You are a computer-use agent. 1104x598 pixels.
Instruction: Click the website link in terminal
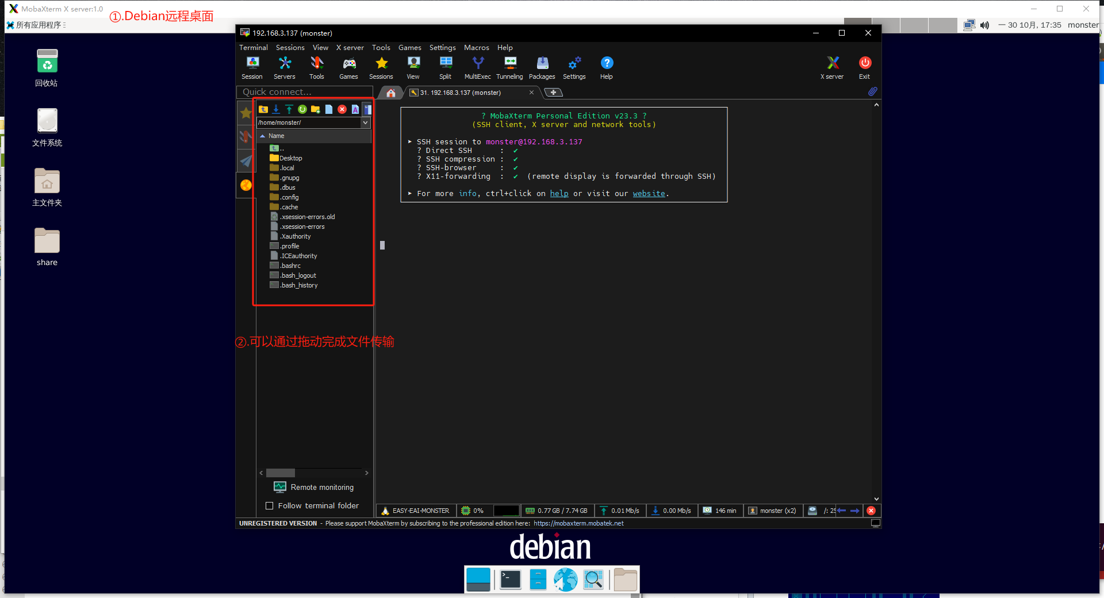click(x=649, y=194)
